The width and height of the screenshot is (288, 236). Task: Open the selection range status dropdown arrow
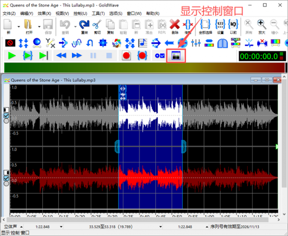tap(161, 227)
